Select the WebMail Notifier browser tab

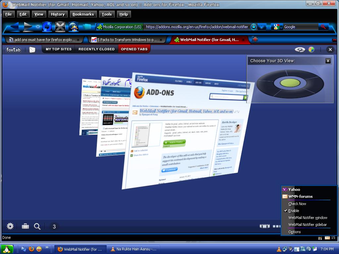(209, 40)
